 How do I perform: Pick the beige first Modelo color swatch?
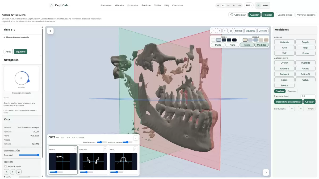click(245, 40)
